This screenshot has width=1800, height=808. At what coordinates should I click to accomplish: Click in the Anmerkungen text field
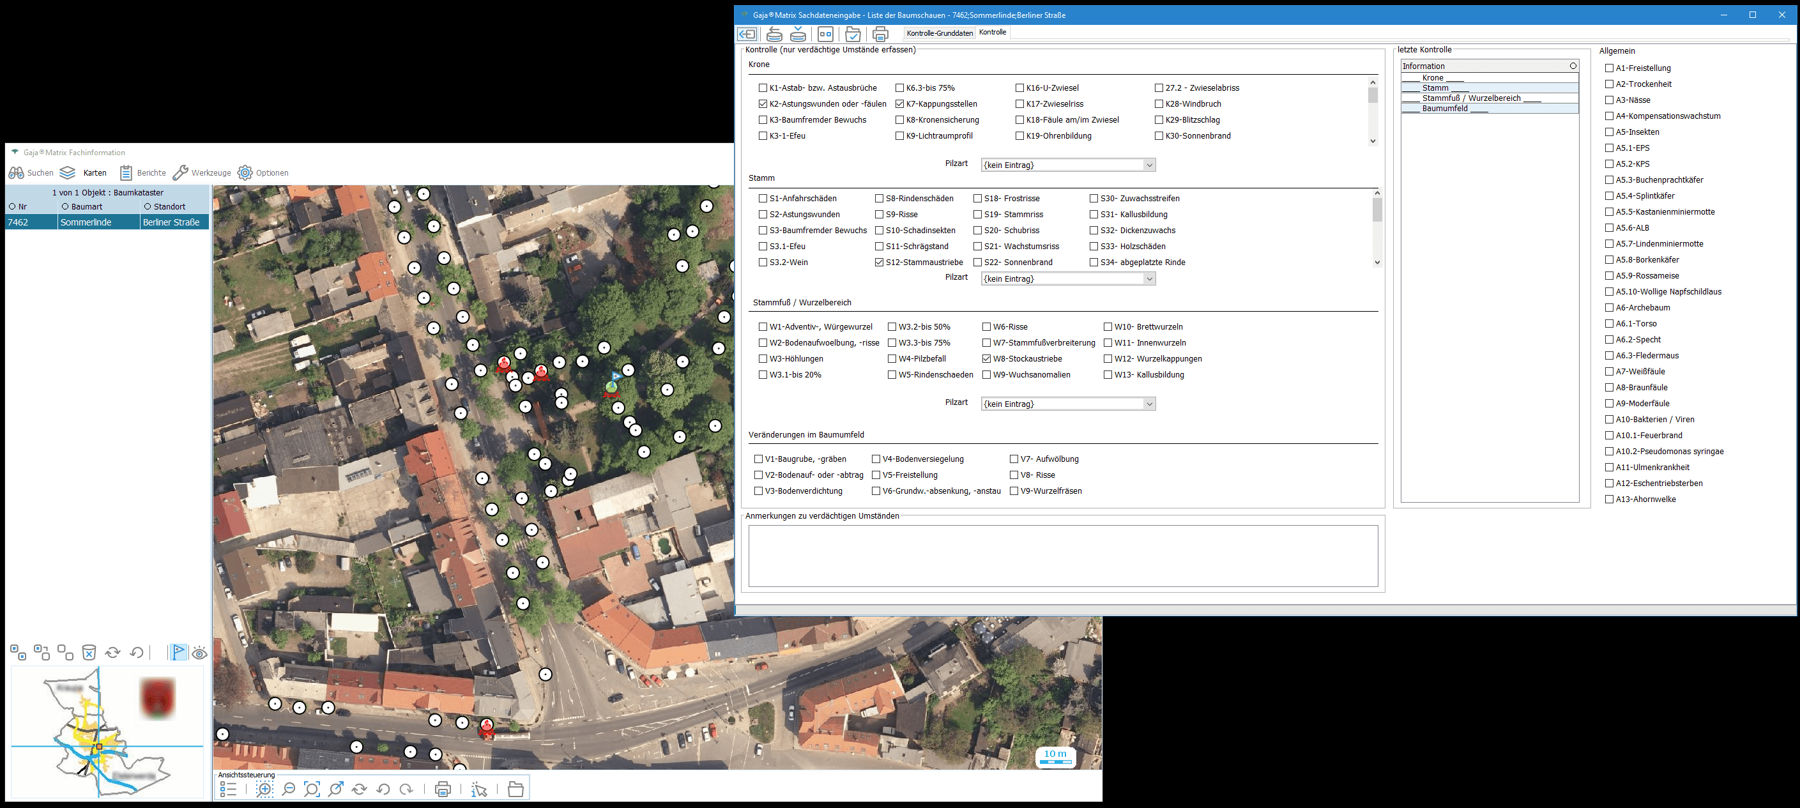pyautogui.click(x=1062, y=556)
